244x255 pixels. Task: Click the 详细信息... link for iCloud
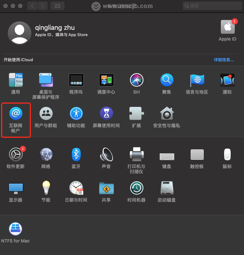click(224, 60)
